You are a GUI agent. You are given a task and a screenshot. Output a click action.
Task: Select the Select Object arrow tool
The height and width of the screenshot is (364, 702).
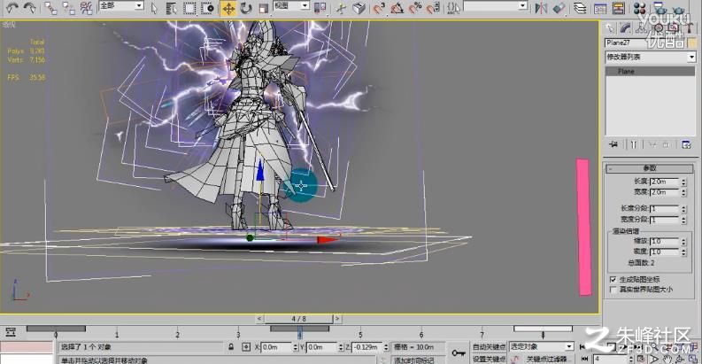click(154, 8)
